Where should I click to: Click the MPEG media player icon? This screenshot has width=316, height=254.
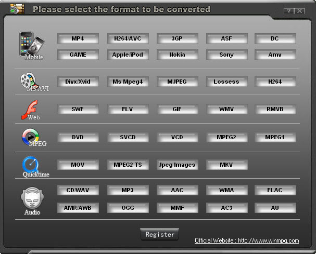tap(31, 137)
